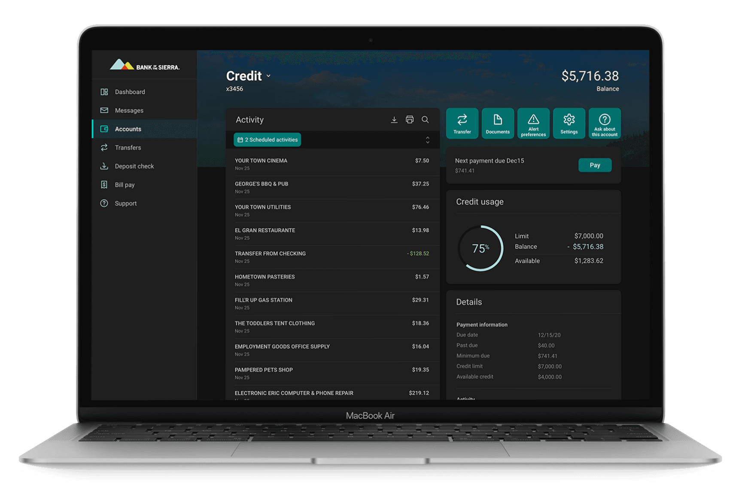Click the Bank of the Sierra logo
Image resolution: width=748 pixels, height=496 pixels.
[x=145, y=65]
